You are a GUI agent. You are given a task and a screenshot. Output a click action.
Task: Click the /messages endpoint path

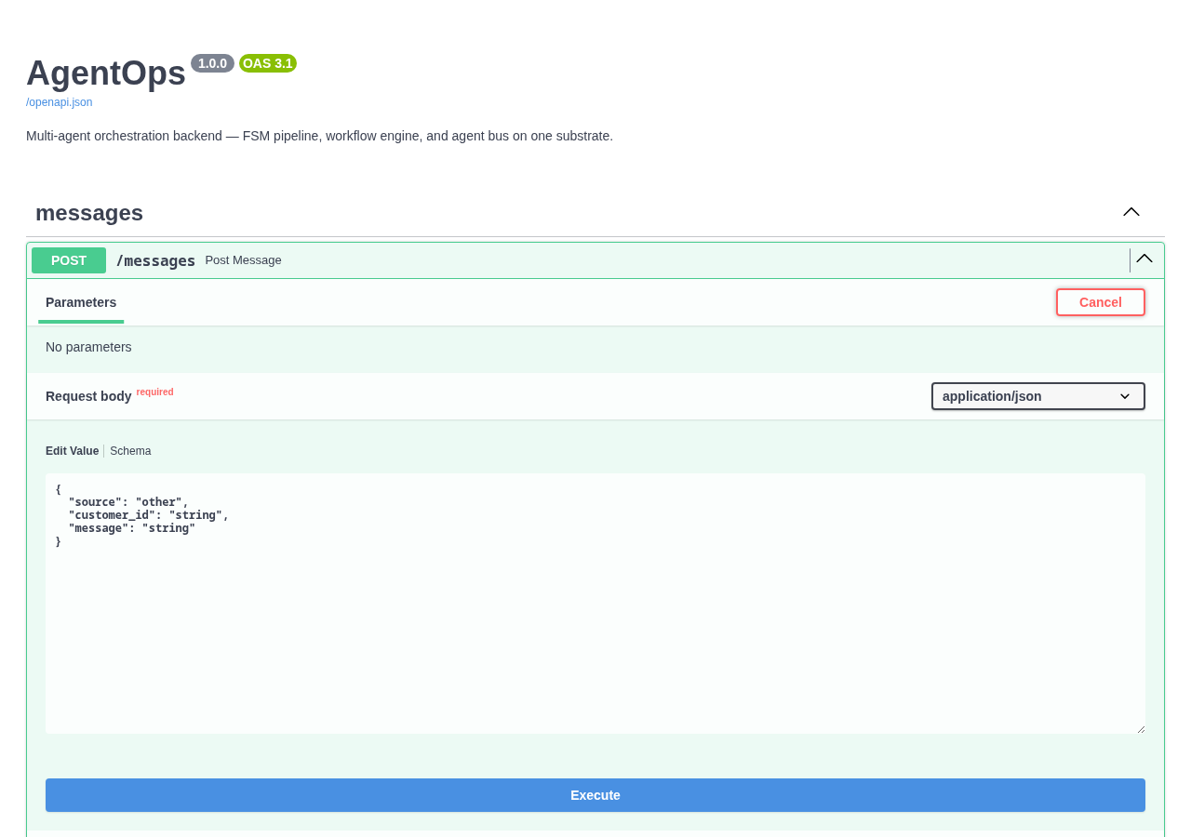tap(155, 260)
